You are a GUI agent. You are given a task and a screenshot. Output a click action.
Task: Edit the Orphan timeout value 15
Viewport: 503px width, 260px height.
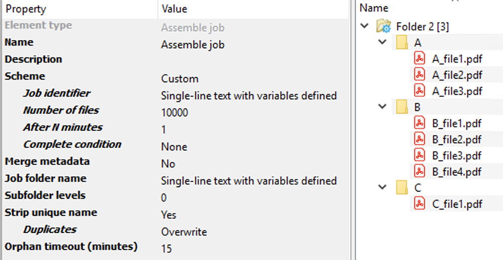pos(166,248)
